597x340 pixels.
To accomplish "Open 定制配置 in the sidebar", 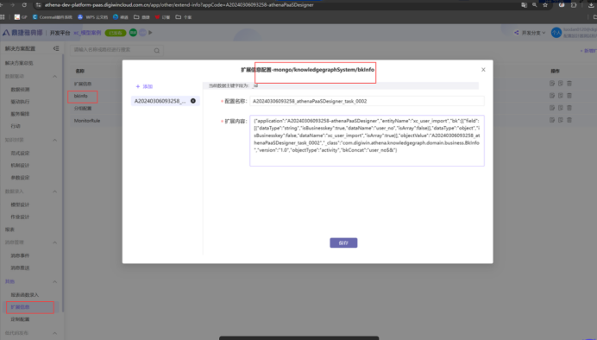I will 20,319.
